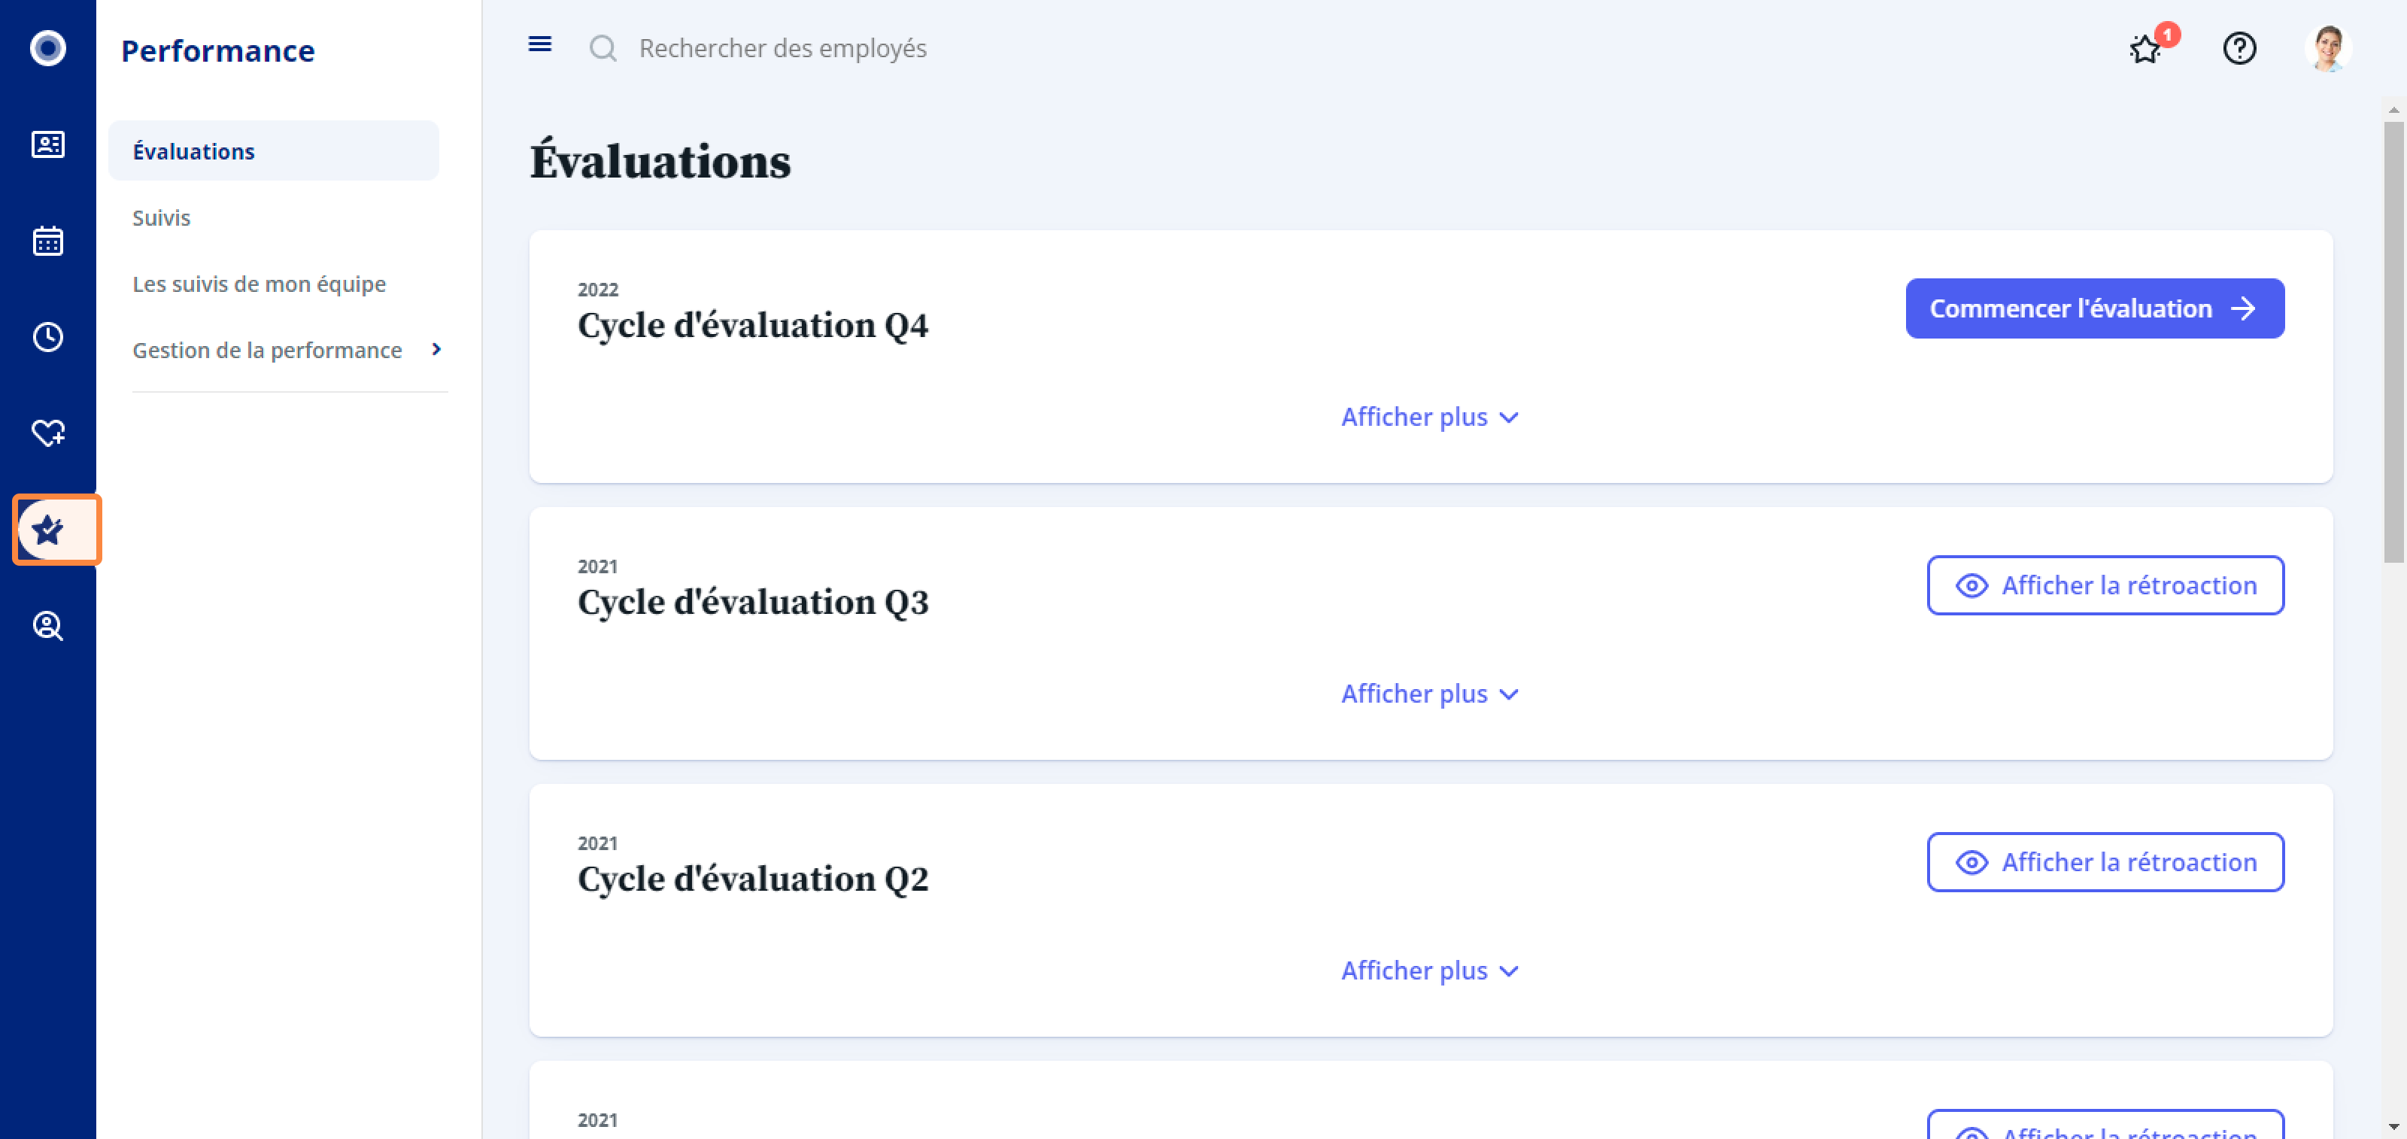
Task: Expand Gestion de la performance submenu
Action: point(287,350)
